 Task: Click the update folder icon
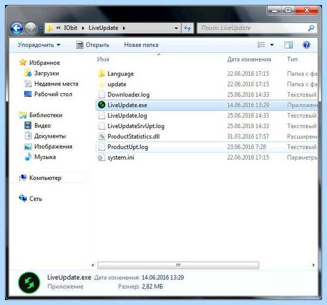[x=101, y=84]
